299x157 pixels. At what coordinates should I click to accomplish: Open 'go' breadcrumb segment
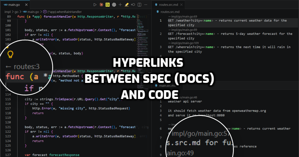point(16,12)
